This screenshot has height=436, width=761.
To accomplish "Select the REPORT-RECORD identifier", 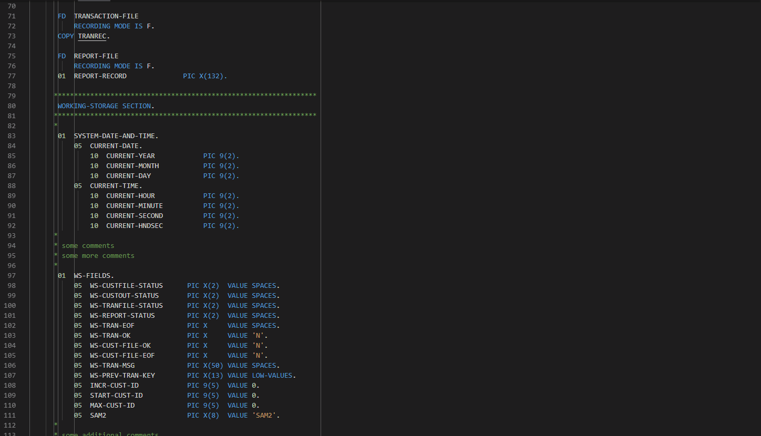I will pyautogui.click(x=100, y=76).
